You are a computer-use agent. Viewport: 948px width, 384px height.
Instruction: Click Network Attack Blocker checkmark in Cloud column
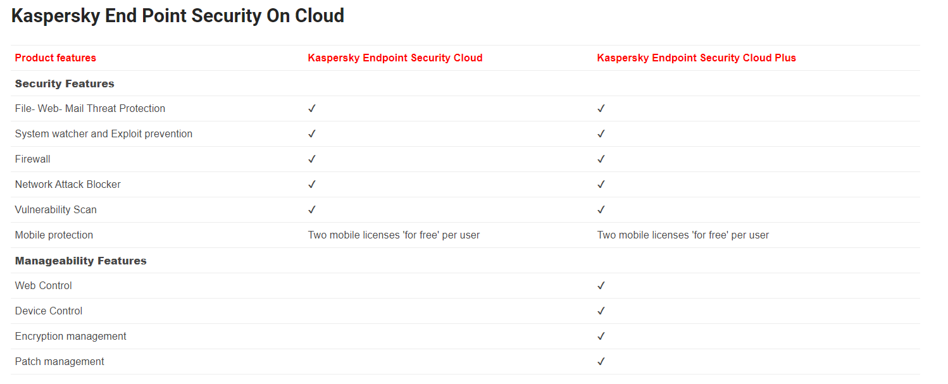tap(312, 184)
